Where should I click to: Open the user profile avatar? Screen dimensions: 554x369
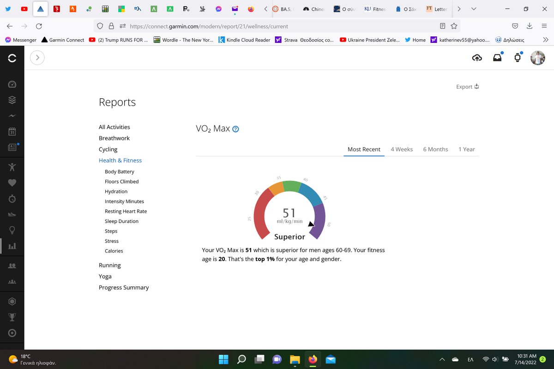[537, 58]
